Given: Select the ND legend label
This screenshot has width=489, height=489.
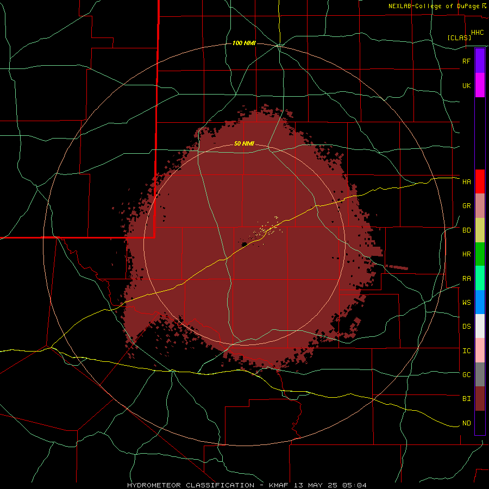Looking at the screenshot, I should pos(466,423).
